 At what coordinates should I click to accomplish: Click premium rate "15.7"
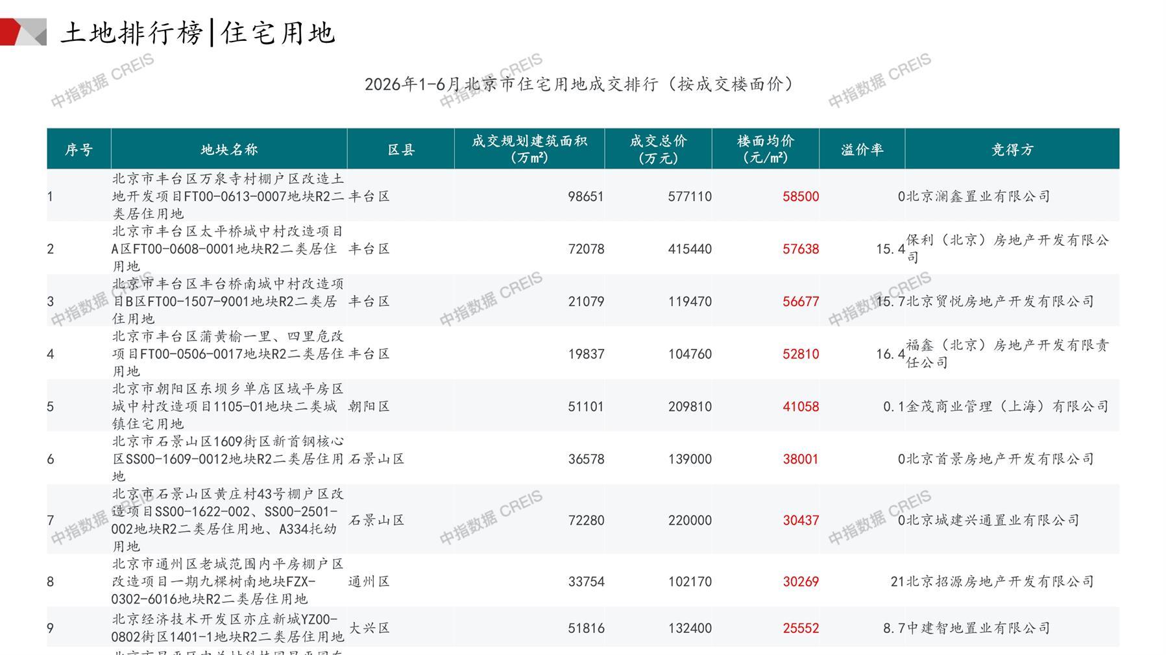click(x=890, y=302)
